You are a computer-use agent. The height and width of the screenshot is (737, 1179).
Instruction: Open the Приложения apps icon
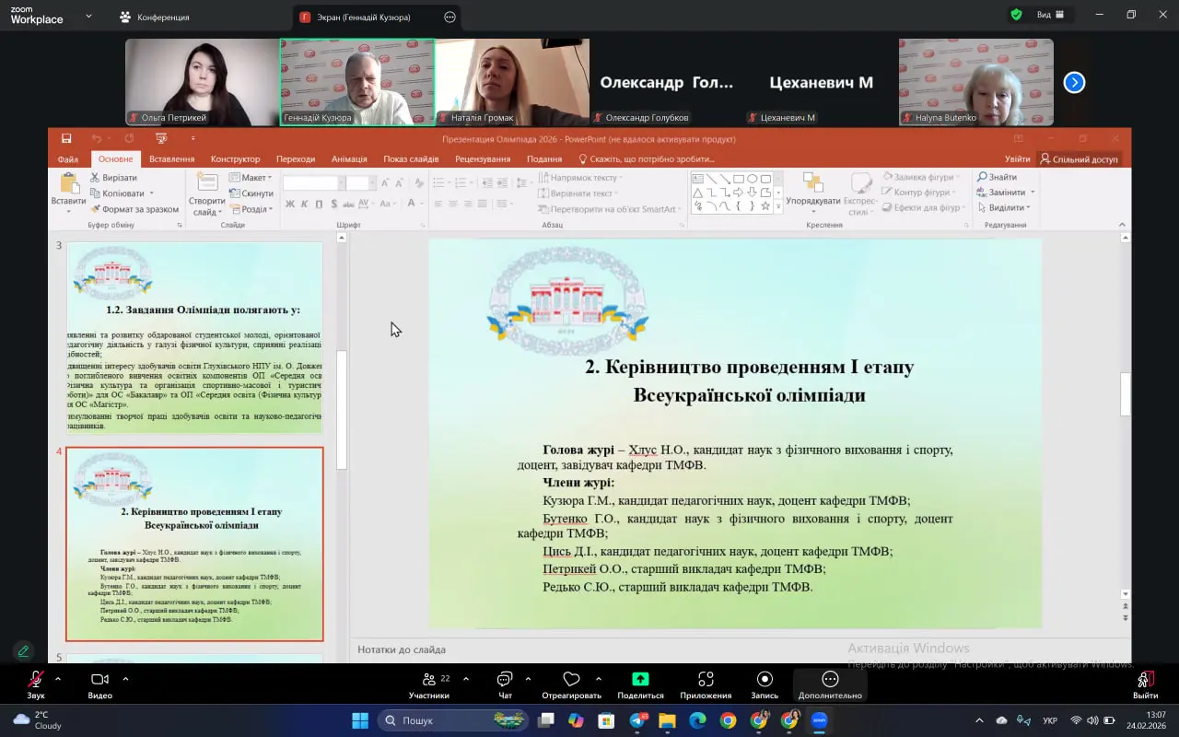coord(706,680)
